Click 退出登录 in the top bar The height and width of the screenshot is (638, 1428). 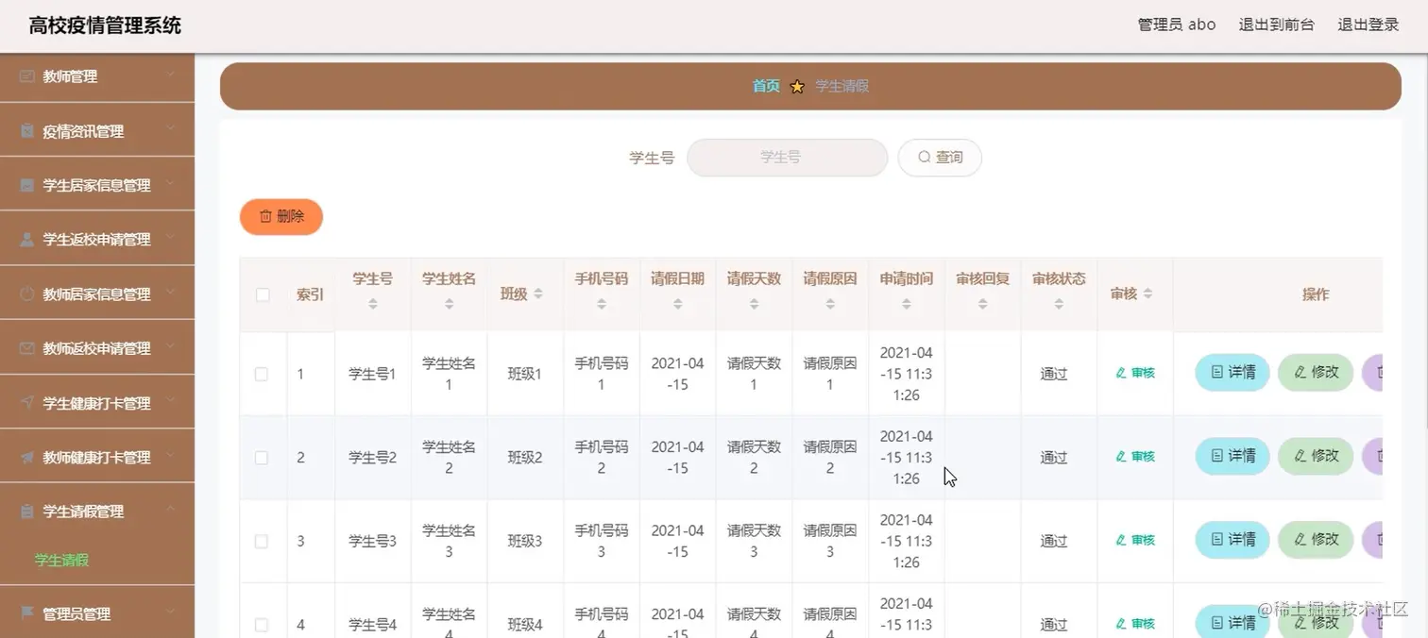(1367, 25)
